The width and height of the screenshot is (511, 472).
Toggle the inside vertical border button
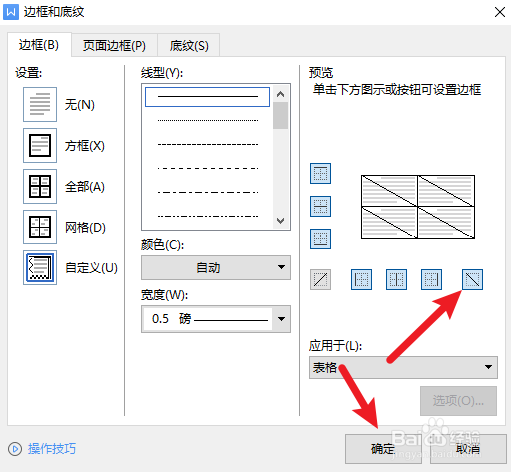396,279
